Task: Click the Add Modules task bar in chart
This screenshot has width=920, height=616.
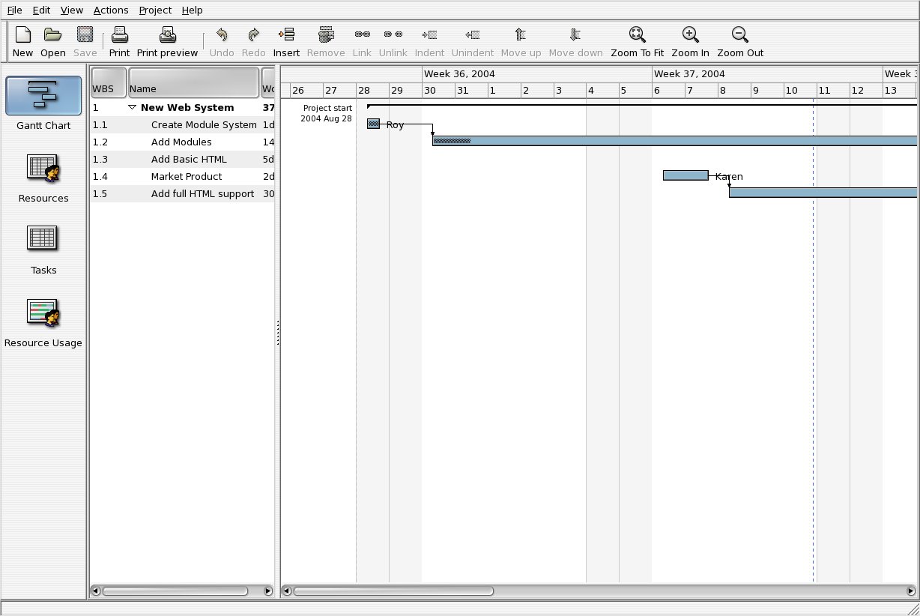Action: [674, 141]
